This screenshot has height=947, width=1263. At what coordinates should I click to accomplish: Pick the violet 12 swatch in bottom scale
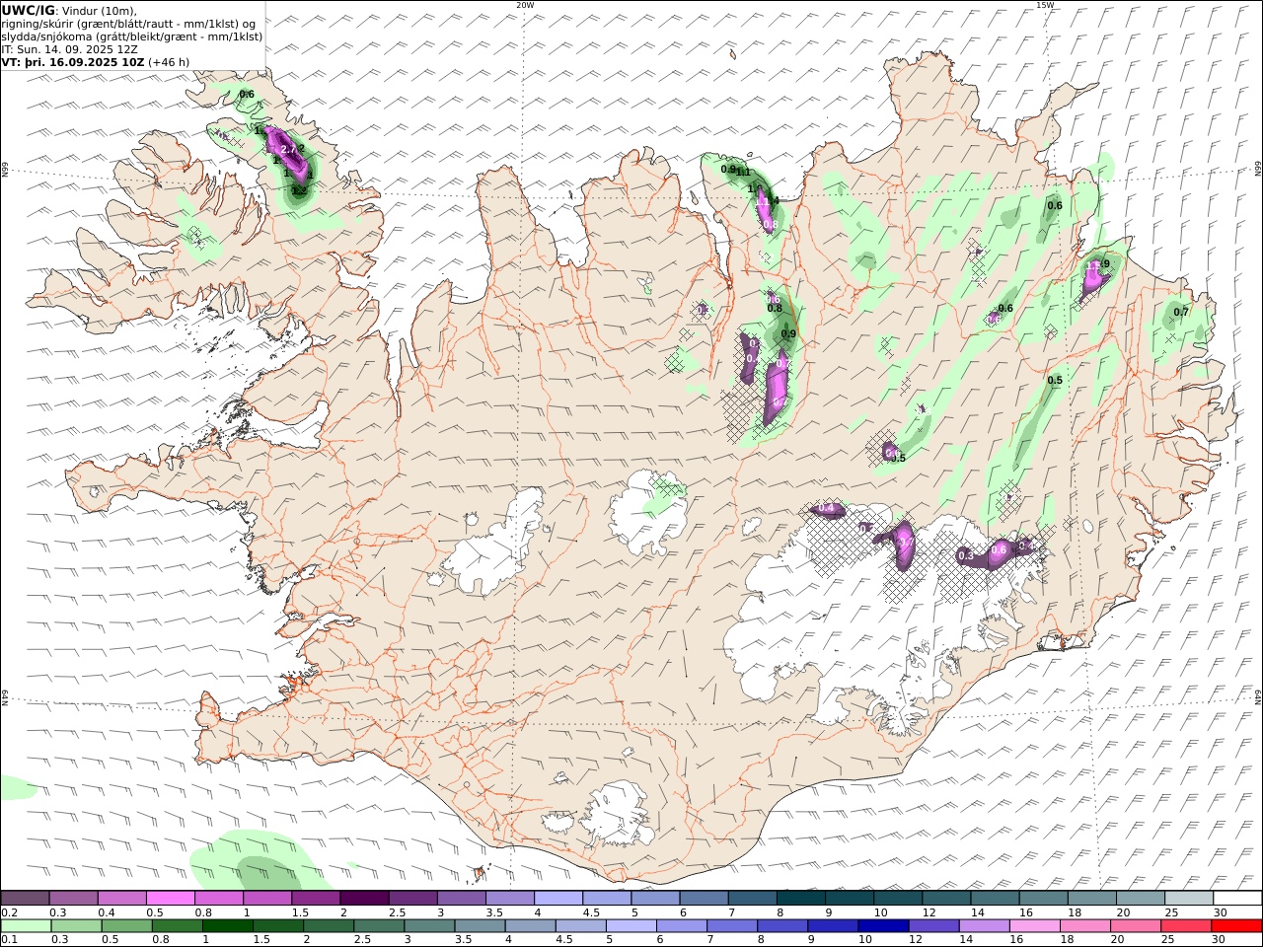coord(932,925)
